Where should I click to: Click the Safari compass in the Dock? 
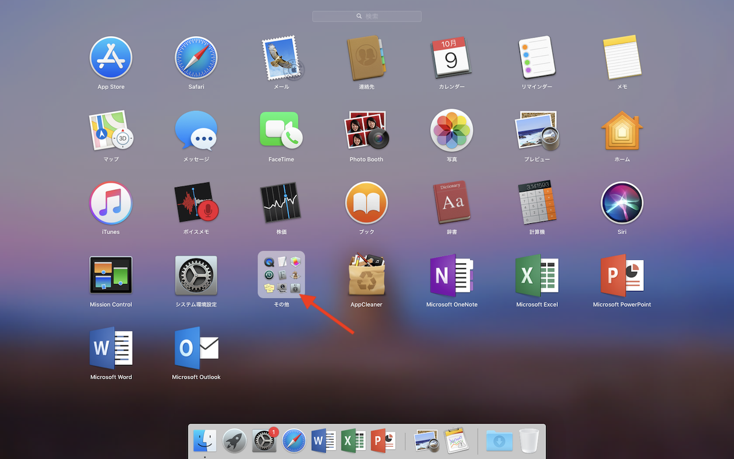pos(294,441)
